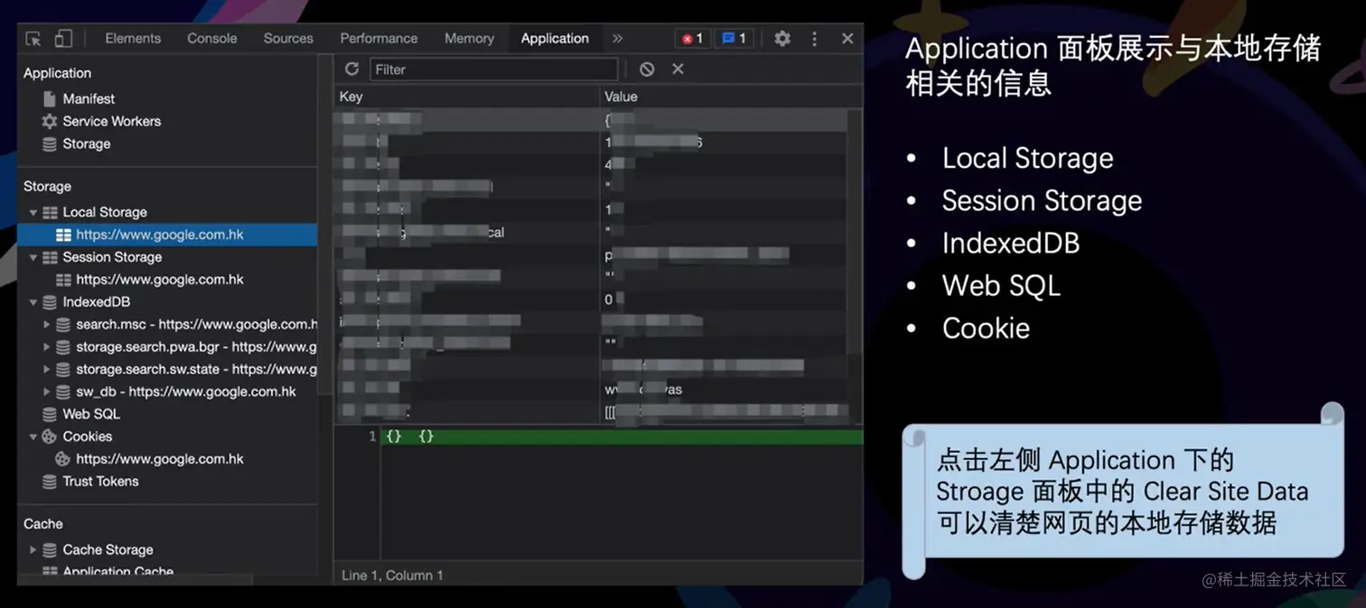Viewport: 1366px width, 608px height.
Task: Click the Trust Tokens database icon
Action: (x=50, y=482)
